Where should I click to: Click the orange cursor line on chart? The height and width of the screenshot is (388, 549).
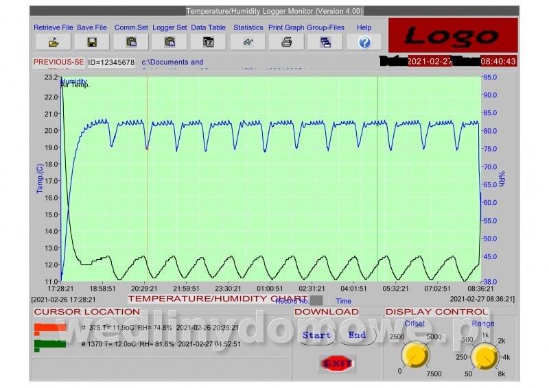tap(147, 178)
